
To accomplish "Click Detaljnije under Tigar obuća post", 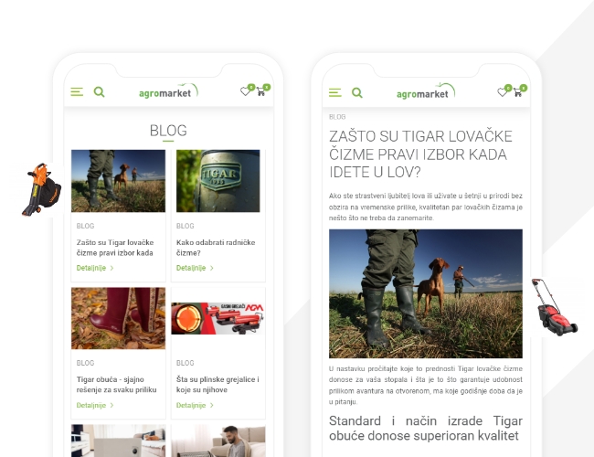I will (95, 405).
